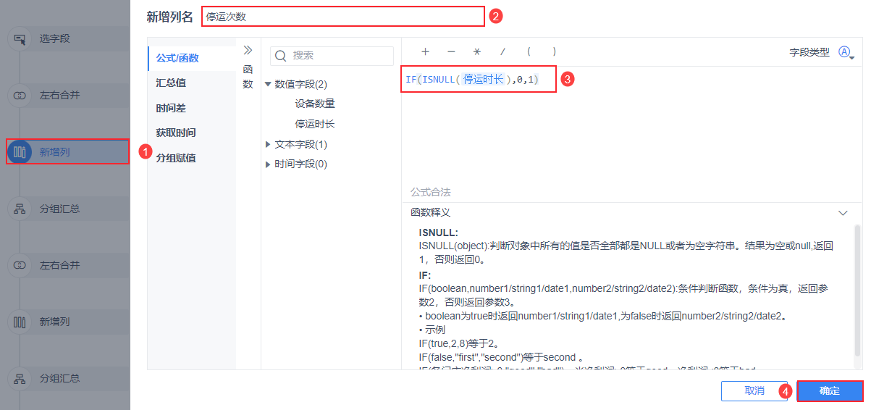Click the field 搜索 box
871x410 pixels.
pos(332,56)
